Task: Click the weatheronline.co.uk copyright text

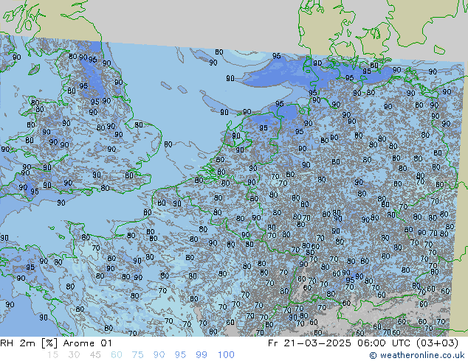Action: coord(417,355)
